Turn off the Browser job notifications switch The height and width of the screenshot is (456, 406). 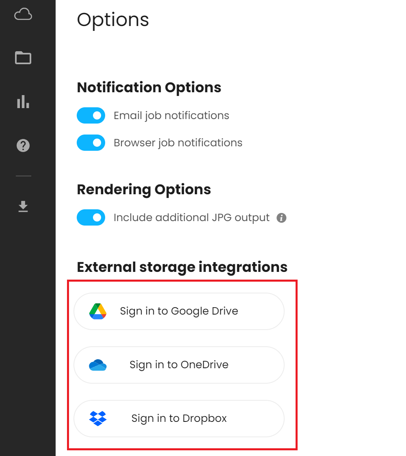pos(91,143)
